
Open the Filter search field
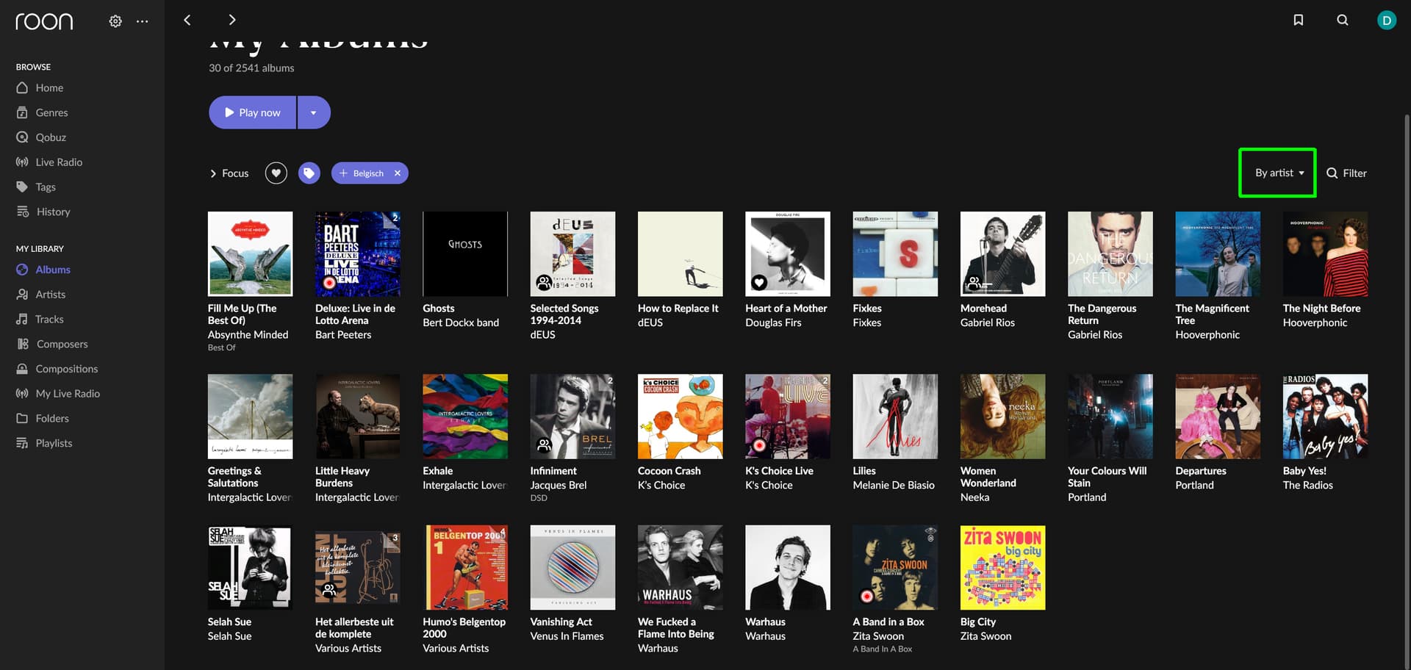pyautogui.click(x=1347, y=173)
